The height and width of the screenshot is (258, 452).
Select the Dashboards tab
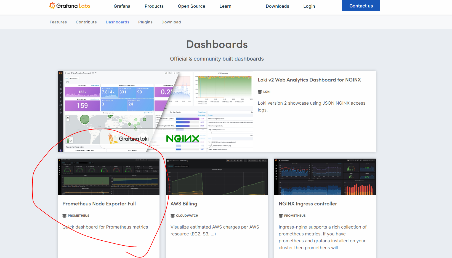pos(118,22)
